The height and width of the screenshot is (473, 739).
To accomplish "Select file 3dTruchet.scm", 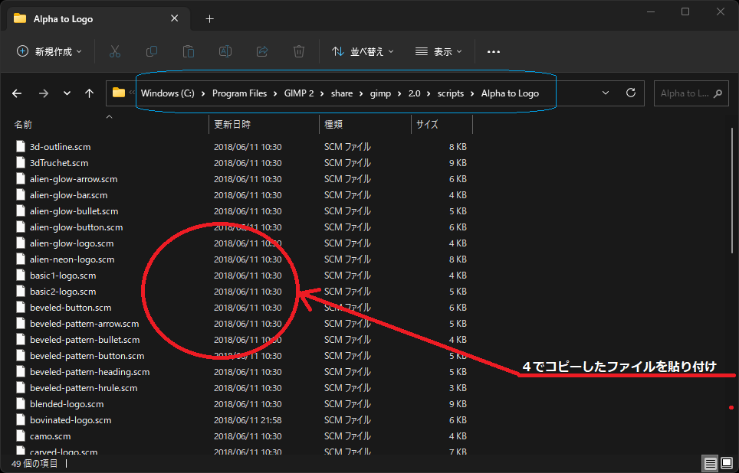I will [x=59, y=163].
